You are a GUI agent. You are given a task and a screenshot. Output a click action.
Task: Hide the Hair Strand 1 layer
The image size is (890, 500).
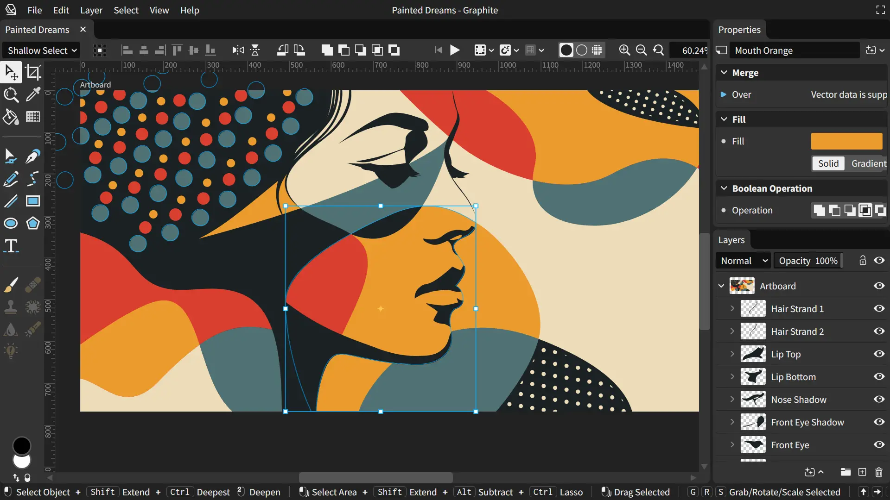coord(879,308)
